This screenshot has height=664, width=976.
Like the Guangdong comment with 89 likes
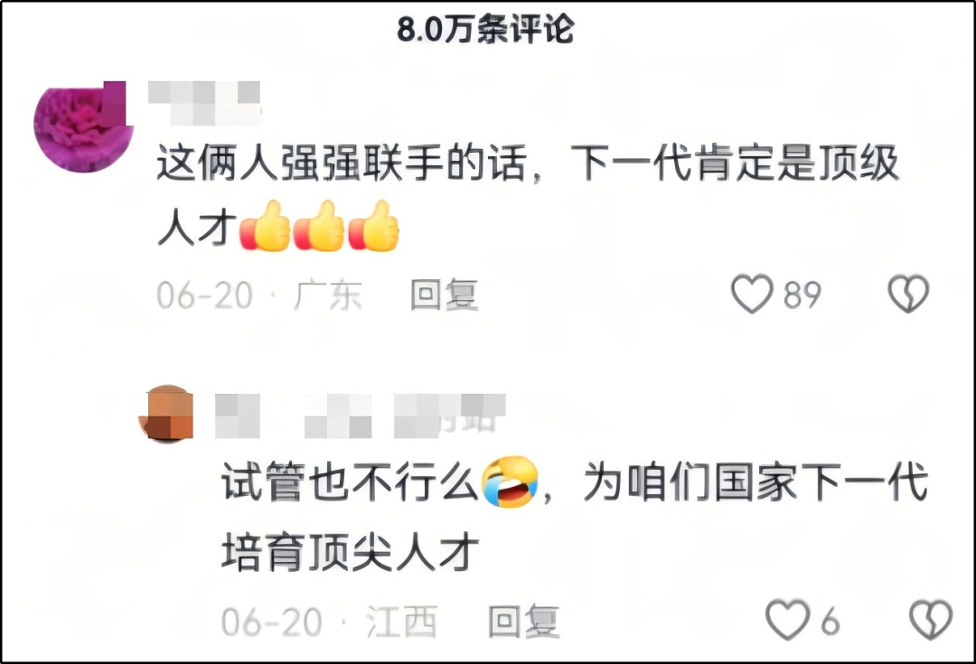click(x=752, y=294)
